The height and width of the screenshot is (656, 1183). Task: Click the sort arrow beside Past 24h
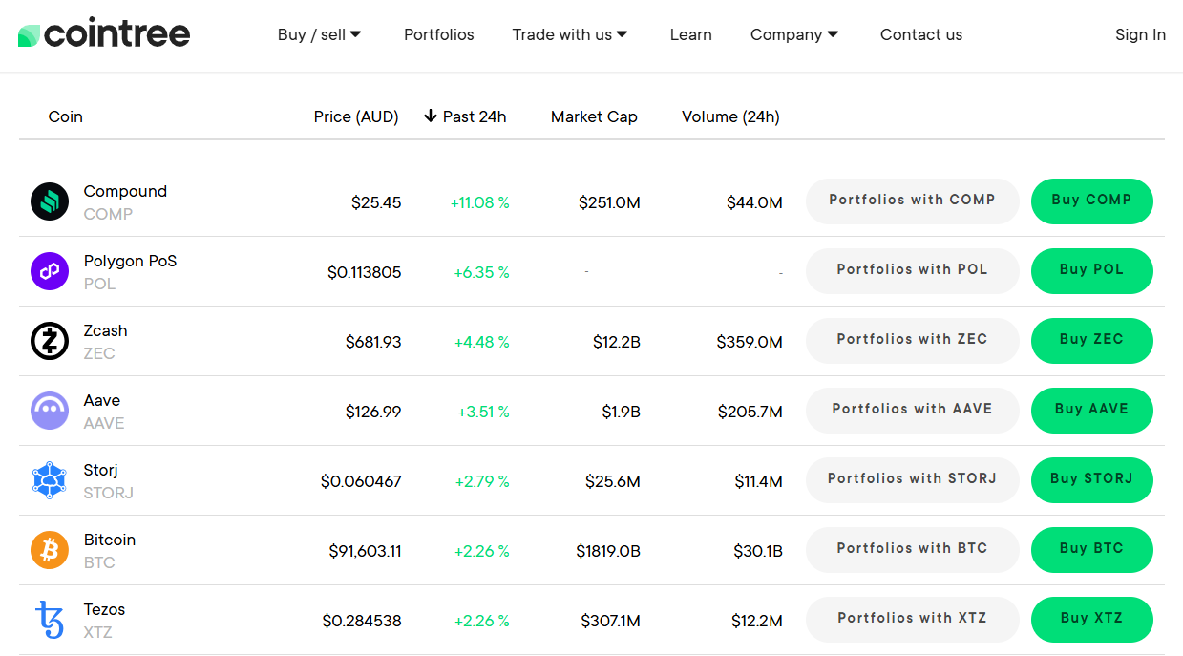[430, 116]
